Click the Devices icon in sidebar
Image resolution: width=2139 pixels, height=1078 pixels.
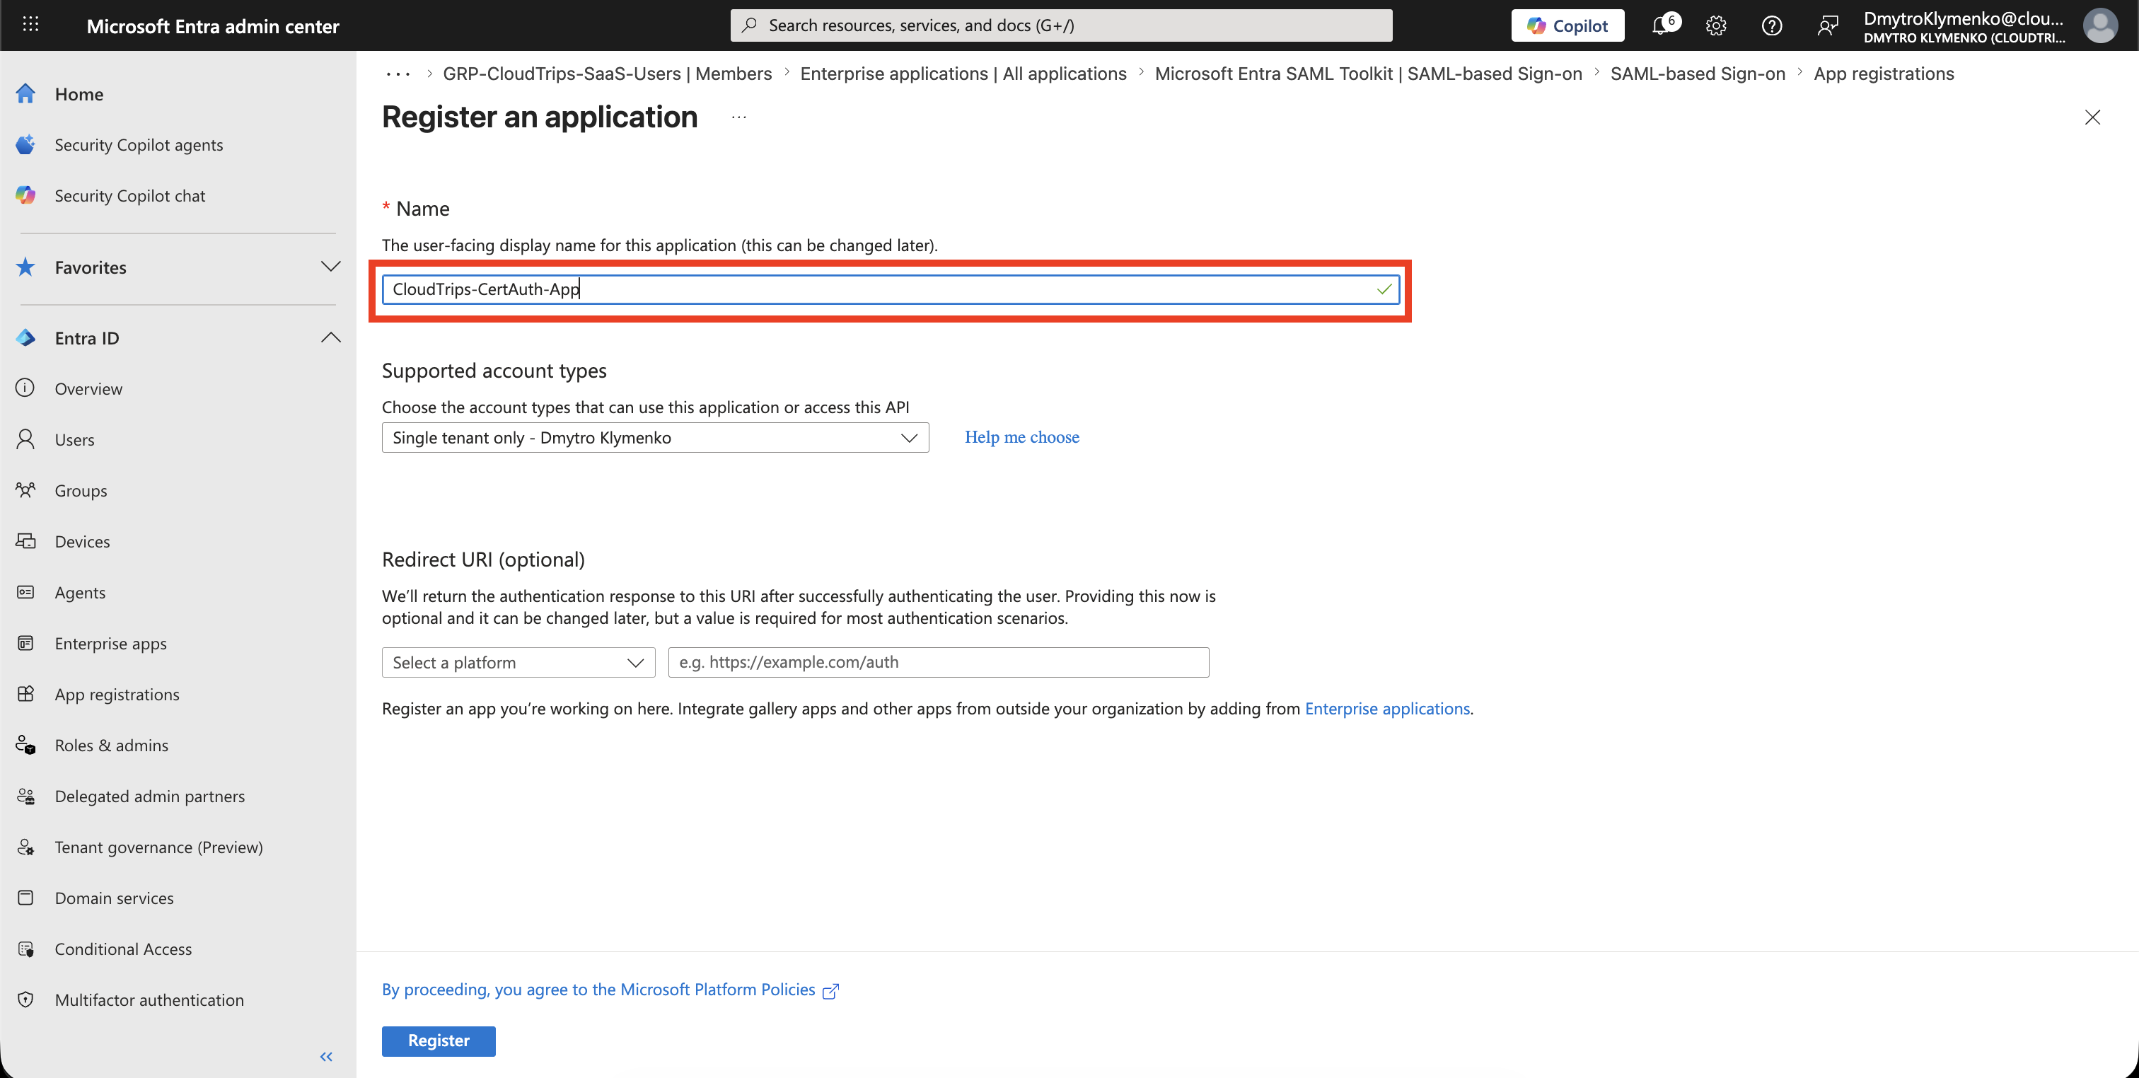[x=25, y=540]
